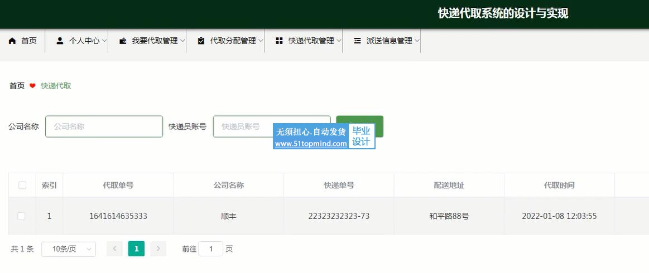The image size is (649, 273).
Task: Click the 和平路88号 address cell
Action: click(x=449, y=216)
